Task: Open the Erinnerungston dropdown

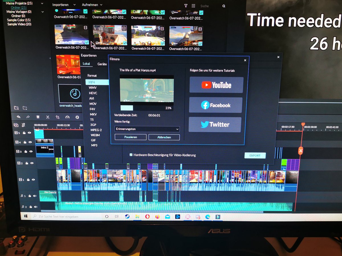Action: click(x=147, y=129)
